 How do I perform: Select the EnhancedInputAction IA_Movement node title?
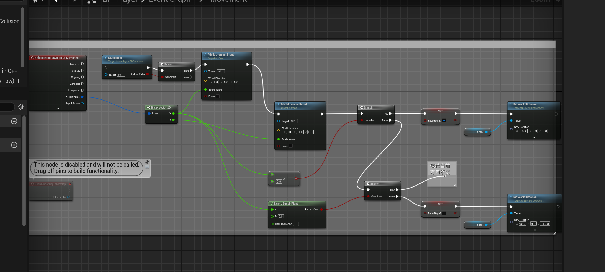pos(57,58)
